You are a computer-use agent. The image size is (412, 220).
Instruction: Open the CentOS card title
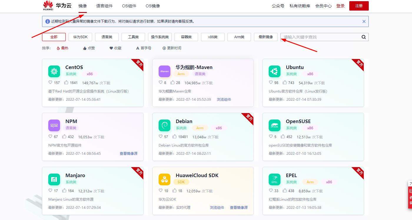tap(74, 67)
